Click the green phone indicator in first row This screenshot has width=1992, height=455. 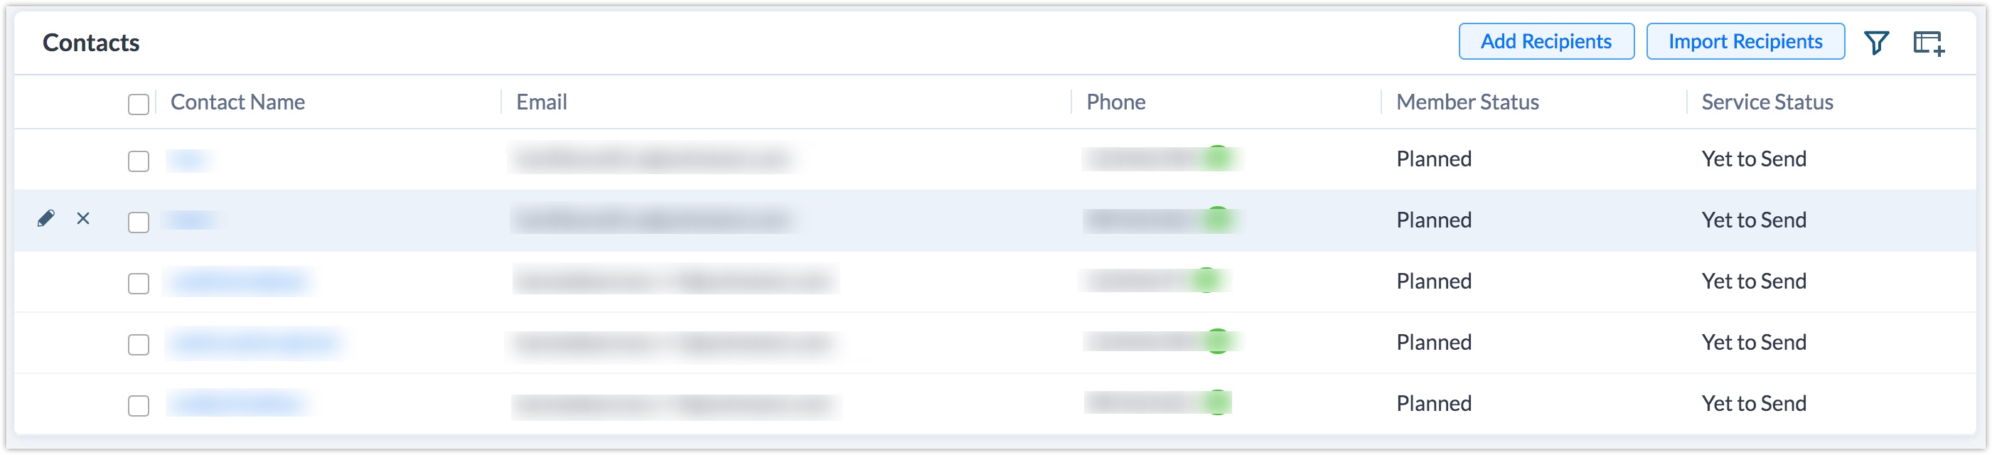1218,159
